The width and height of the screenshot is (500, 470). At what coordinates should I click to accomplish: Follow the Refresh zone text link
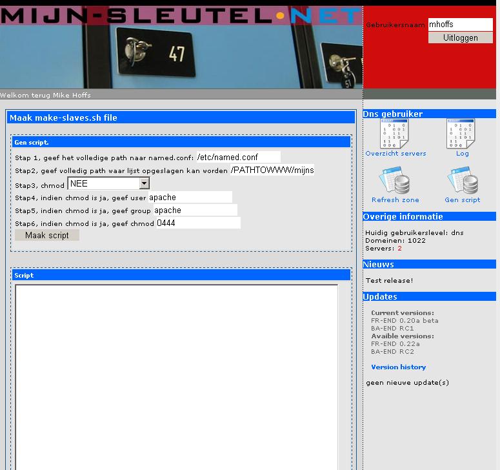tap(395, 199)
